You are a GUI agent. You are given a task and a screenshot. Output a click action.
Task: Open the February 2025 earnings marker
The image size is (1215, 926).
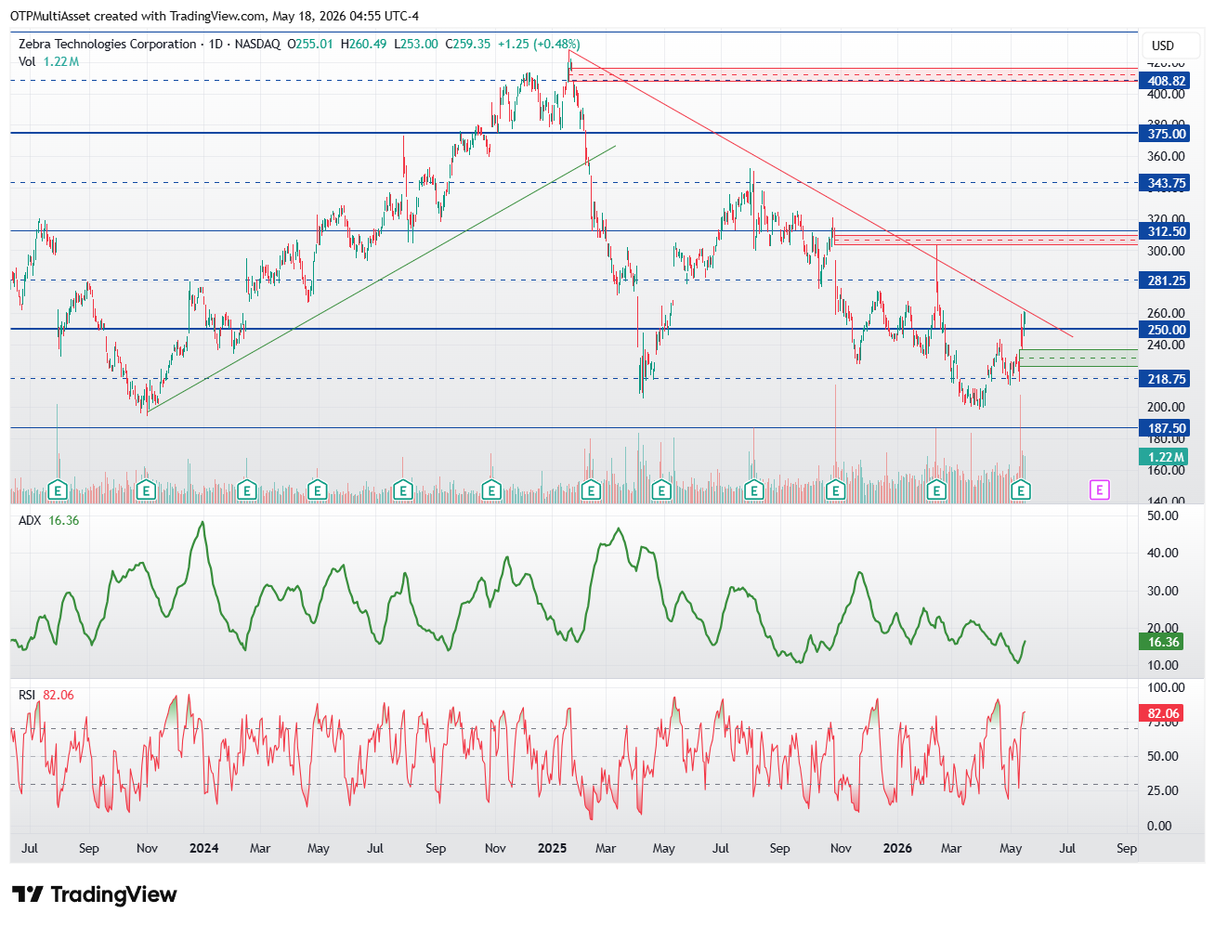591,489
